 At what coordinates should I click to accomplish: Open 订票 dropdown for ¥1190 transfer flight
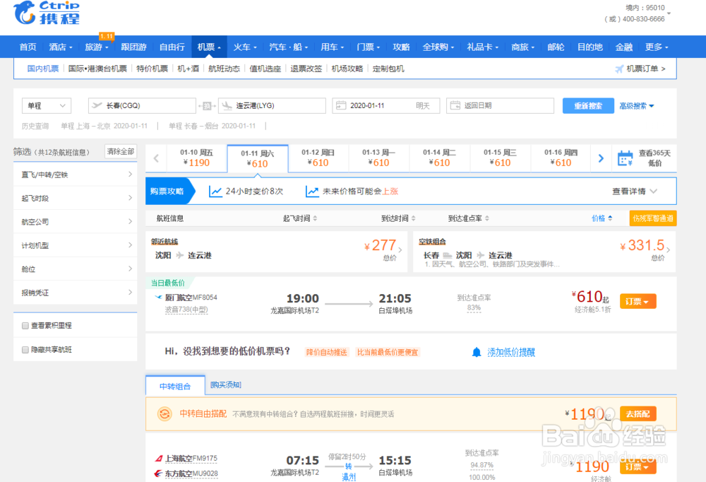pos(638,467)
